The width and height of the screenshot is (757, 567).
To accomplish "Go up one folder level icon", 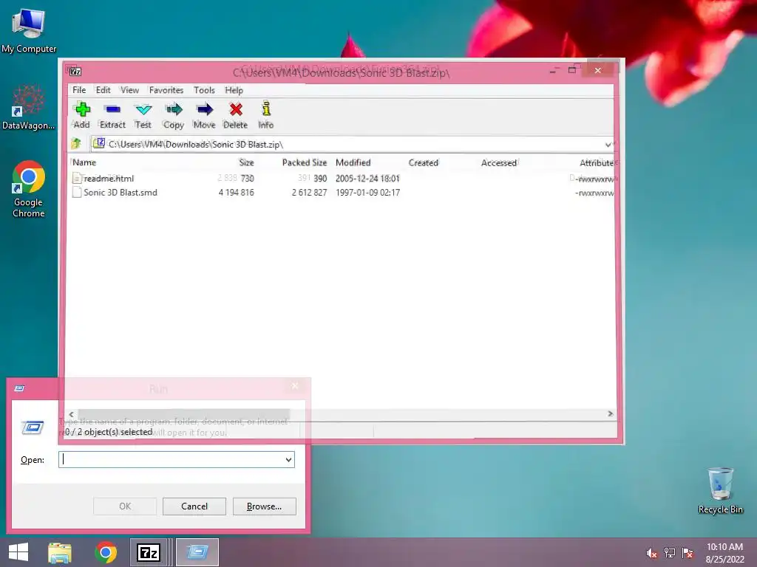I will (76, 144).
